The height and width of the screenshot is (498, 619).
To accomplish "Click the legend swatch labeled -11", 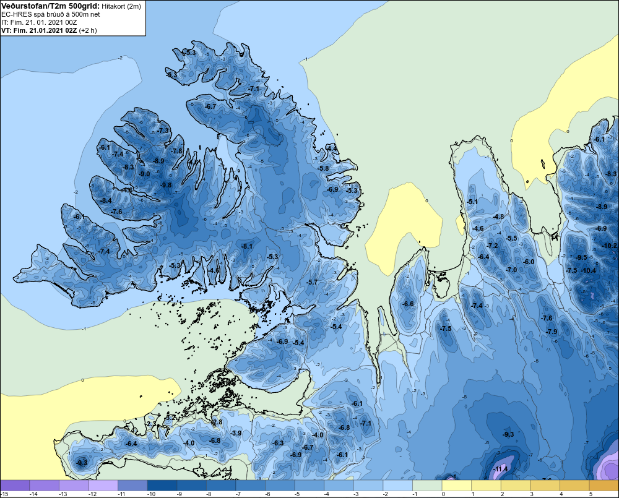I will [132, 486].
